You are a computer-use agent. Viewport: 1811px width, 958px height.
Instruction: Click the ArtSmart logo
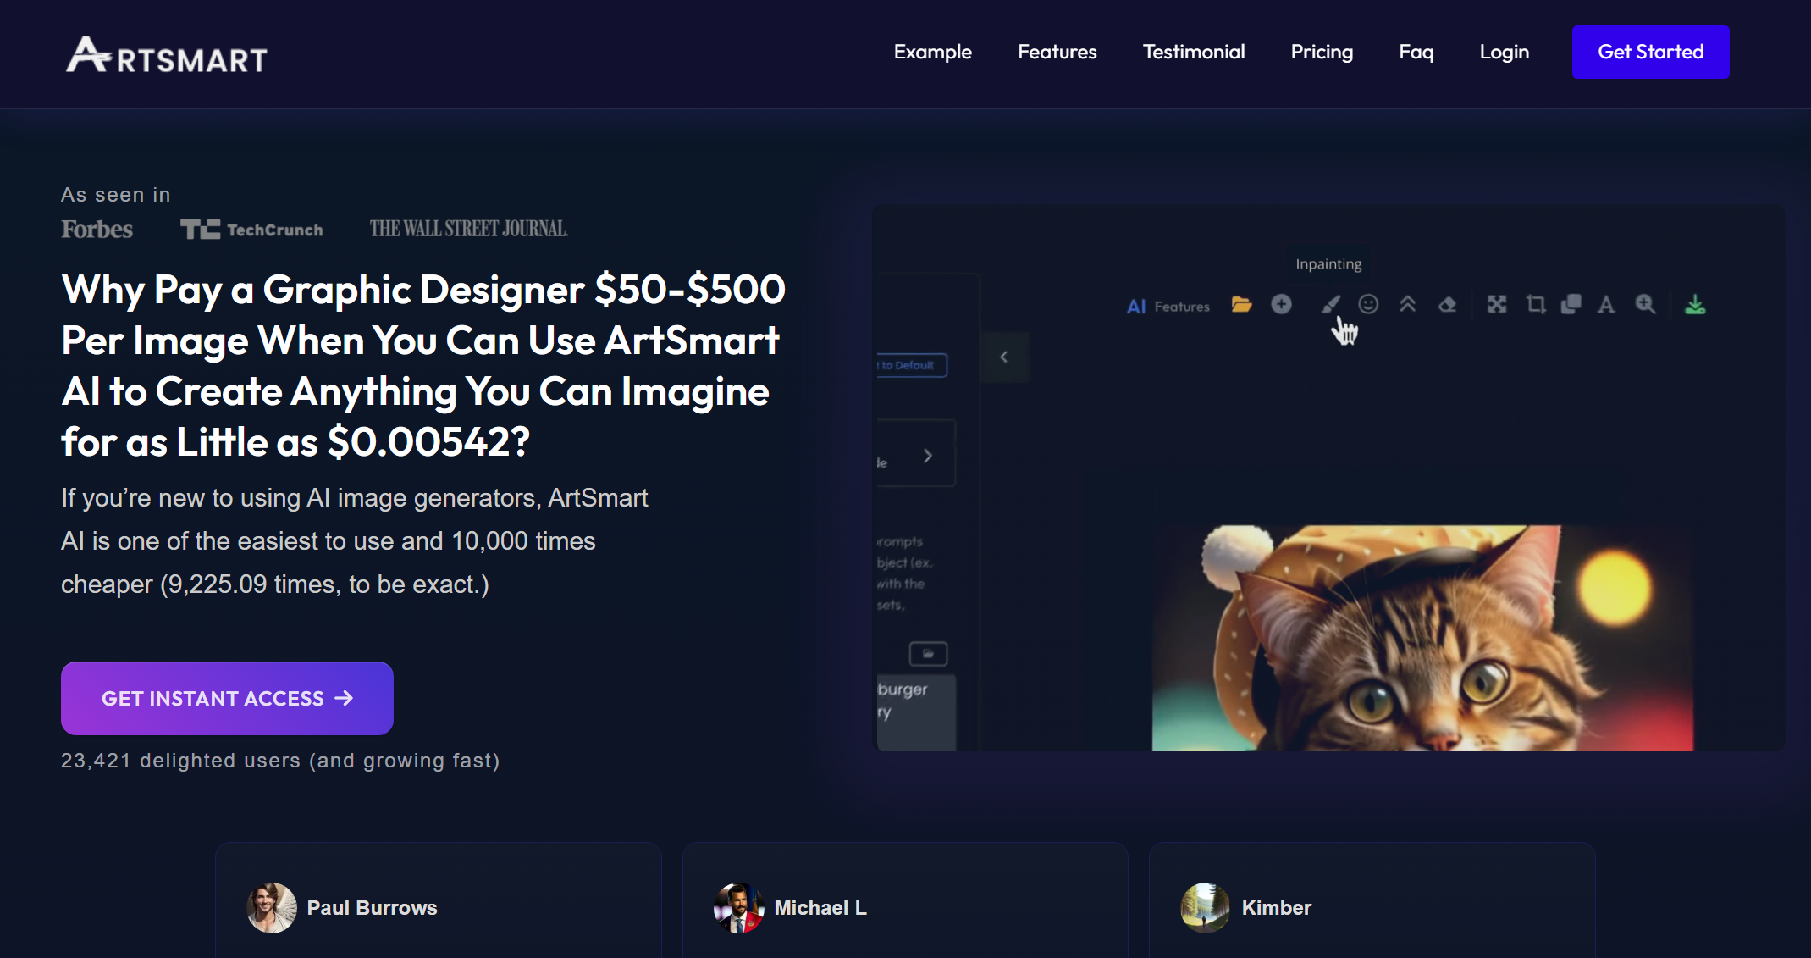[x=167, y=54]
